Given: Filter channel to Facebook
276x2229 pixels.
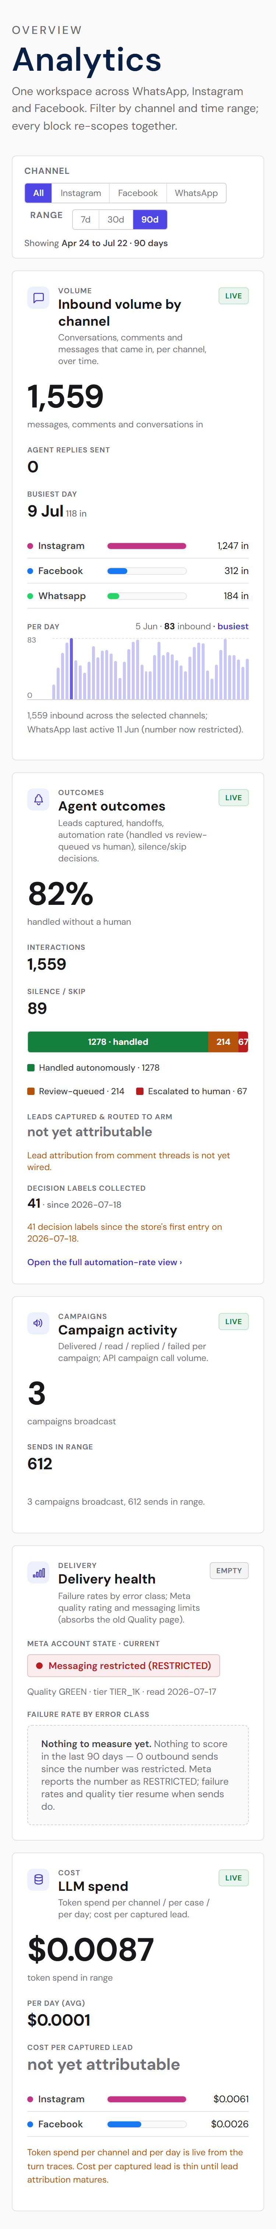Looking at the screenshot, I should point(138,193).
